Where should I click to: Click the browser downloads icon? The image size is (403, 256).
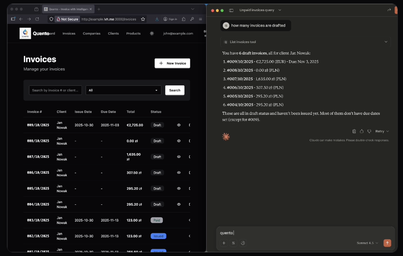(x=157, y=19)
